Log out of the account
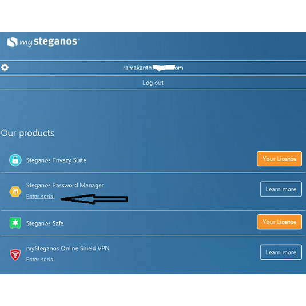306x306 pixels. (153, 83)
